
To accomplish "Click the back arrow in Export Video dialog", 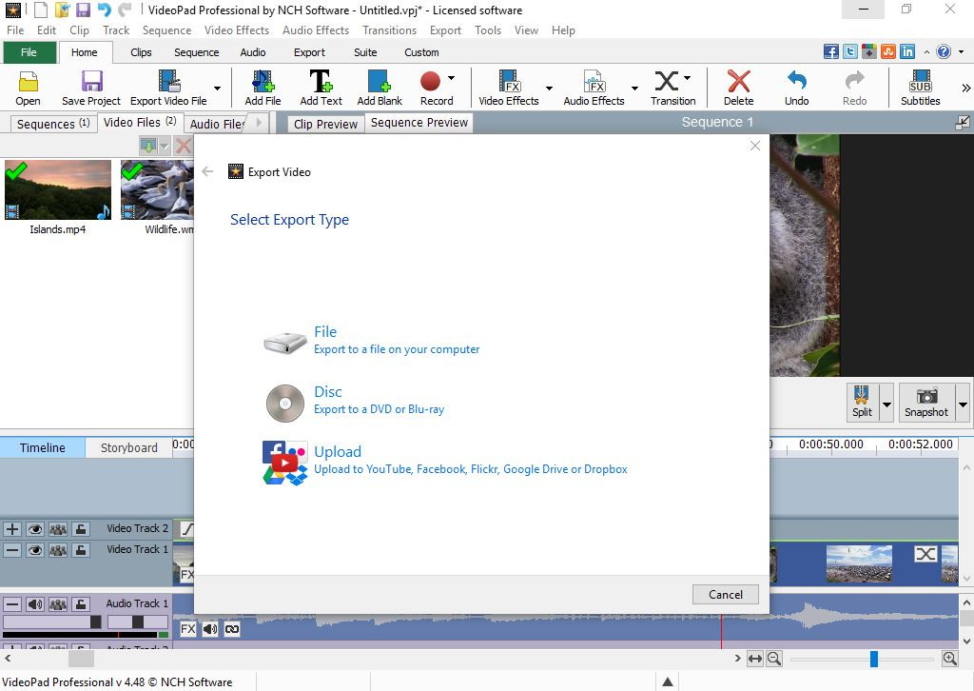I will (207, 171).
